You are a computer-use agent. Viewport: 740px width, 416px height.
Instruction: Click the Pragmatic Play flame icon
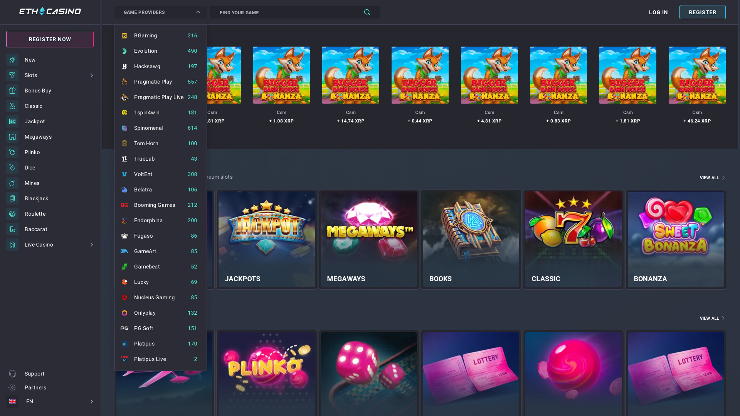[124, 82]
